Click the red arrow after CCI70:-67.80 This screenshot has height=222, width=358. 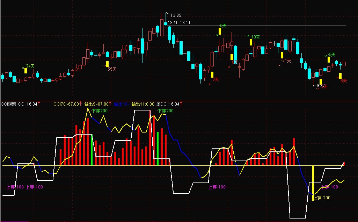pyautogui.click(x=80, y=104)
